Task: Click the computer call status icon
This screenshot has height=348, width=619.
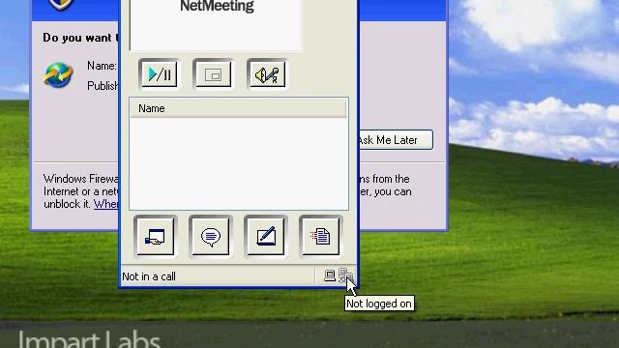Action: [x=330, y=275]
